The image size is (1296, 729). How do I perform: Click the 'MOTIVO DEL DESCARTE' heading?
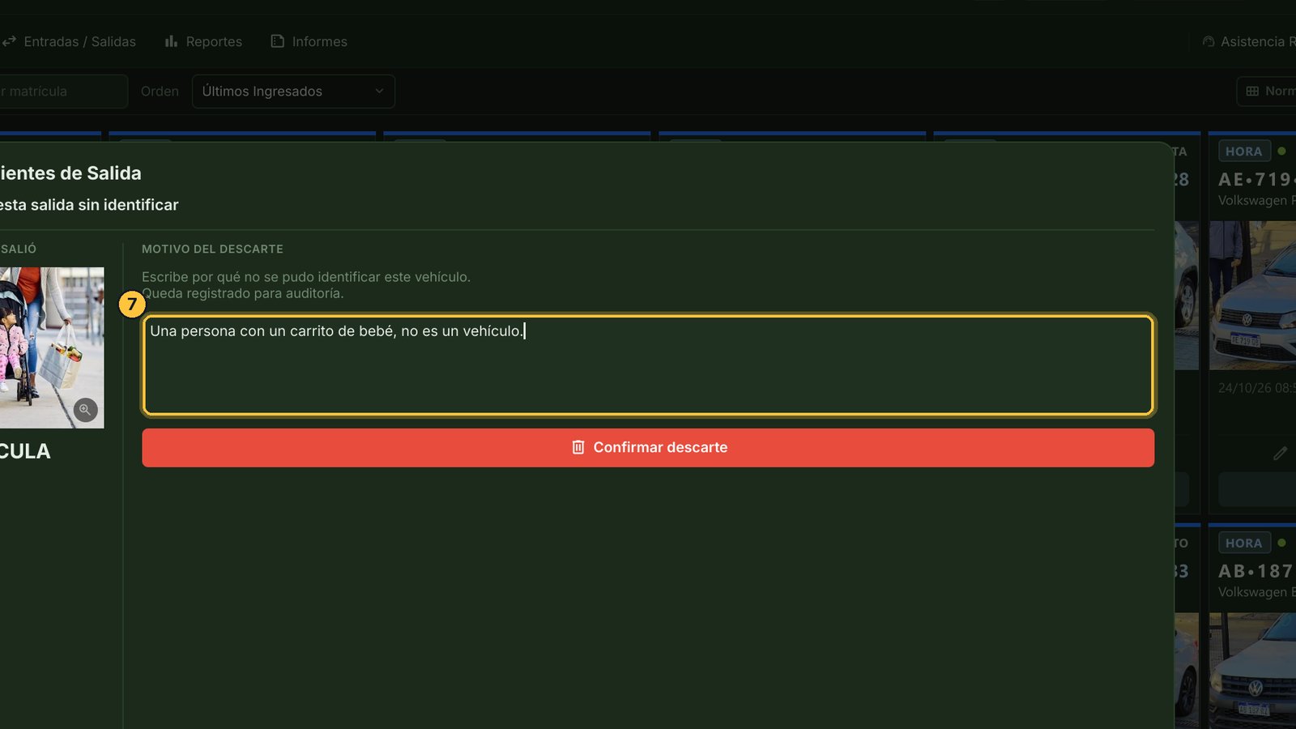tap(212, 249)
